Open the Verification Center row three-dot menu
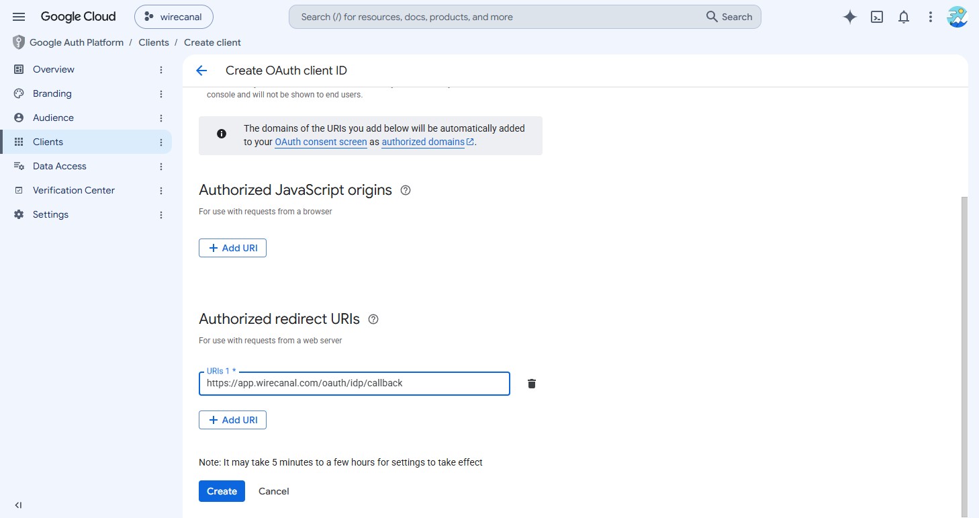979x518 pixels. (161, 191)
